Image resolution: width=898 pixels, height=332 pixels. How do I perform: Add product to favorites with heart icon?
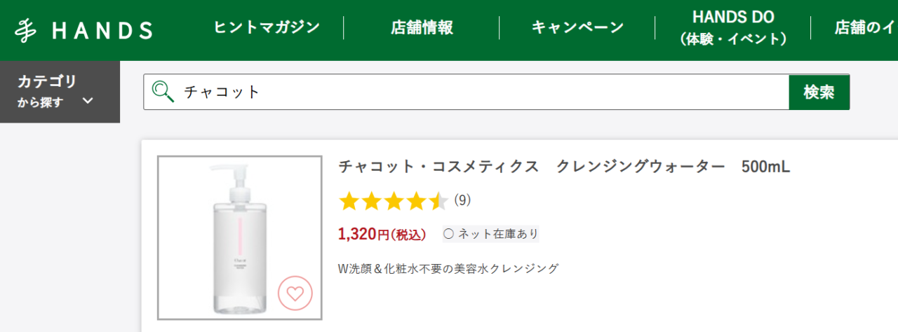point(295,293)
